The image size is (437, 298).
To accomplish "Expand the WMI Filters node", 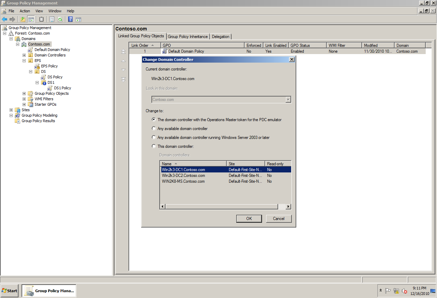I will (24, 99).
